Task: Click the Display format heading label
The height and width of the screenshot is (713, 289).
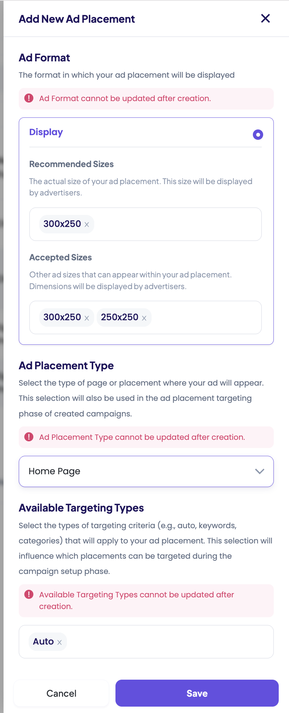Action: 46,132
